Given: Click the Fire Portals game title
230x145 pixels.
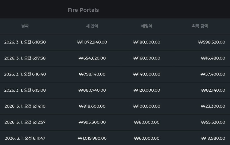Looking at the screenshot, I should (83, 10).
